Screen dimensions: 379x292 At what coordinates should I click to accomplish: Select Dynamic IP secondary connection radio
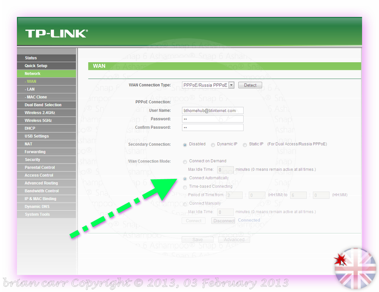213,145
